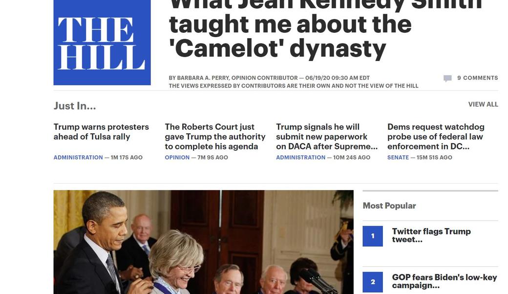Open 'GOP fears Biden's low-key campaign' story

tap(444, 281)
